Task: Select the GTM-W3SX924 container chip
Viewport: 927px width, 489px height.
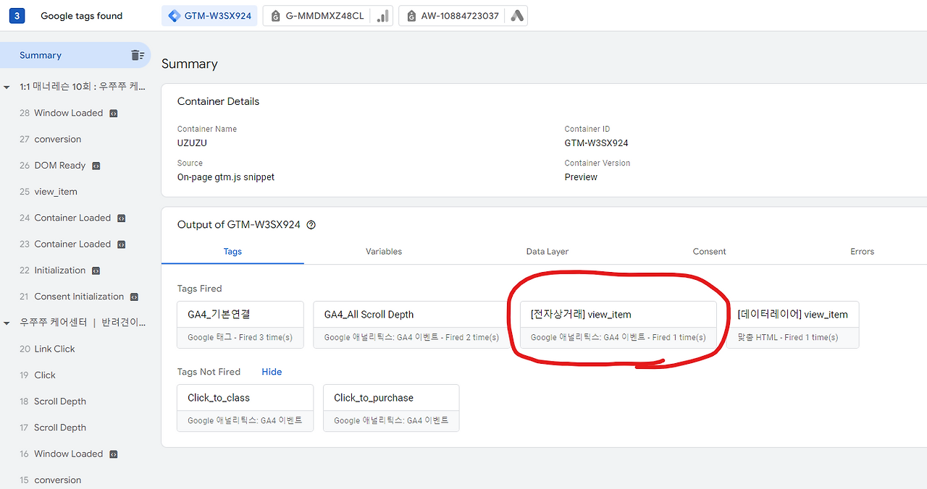Action: point(209,16)
